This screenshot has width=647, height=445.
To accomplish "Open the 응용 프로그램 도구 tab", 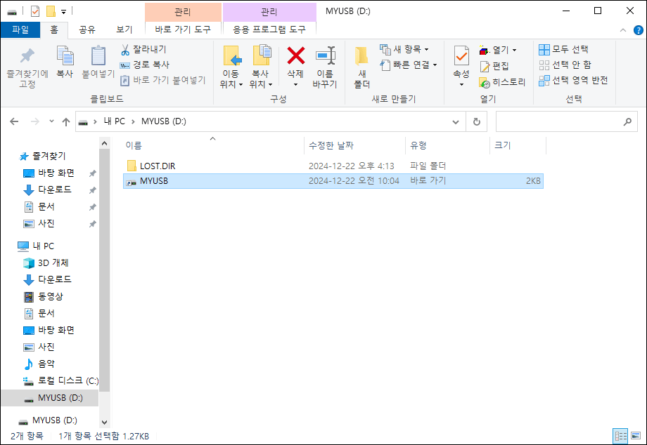I will (269, 29).
